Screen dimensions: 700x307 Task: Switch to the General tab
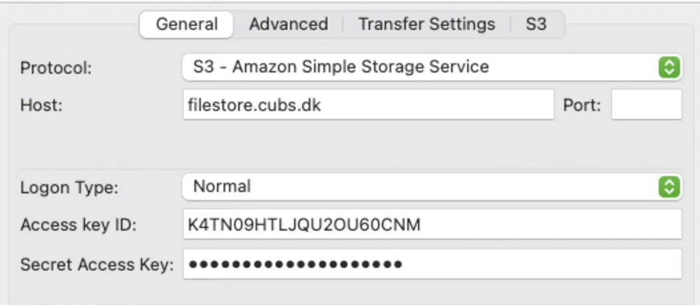186,25
